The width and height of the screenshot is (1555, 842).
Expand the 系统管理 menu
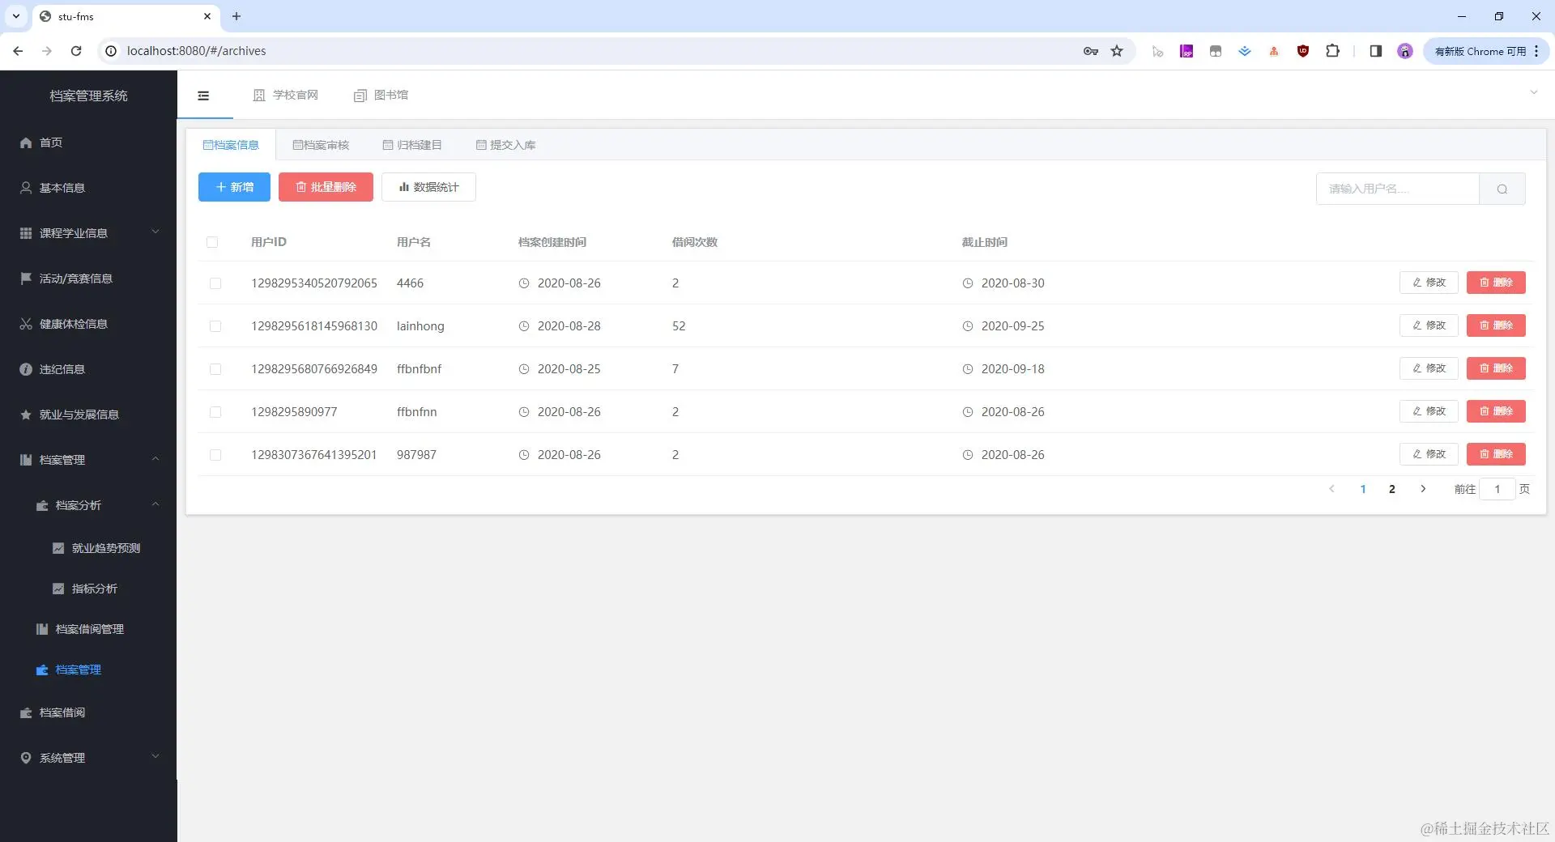88,758
